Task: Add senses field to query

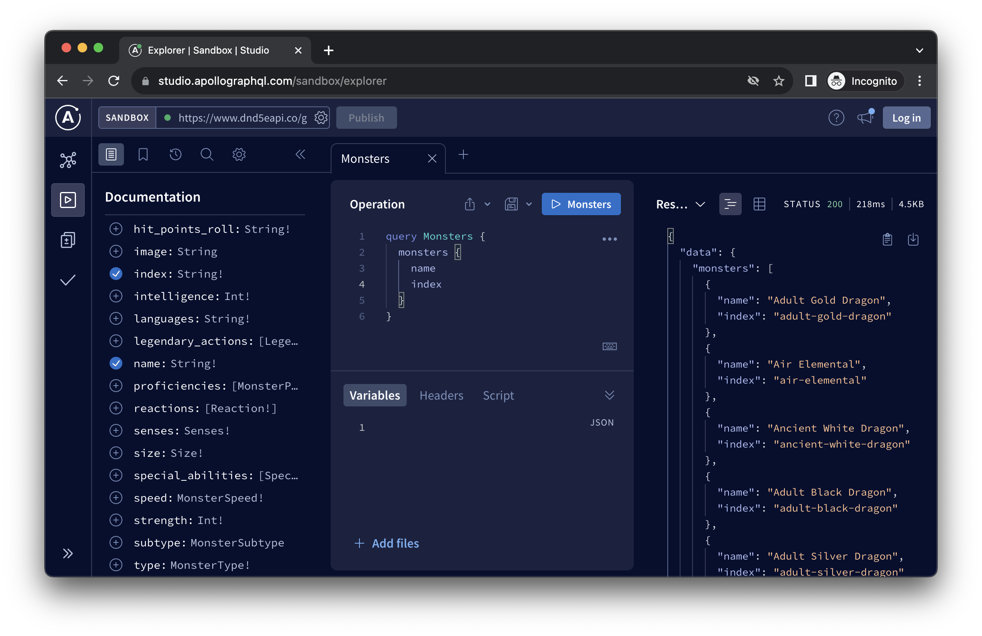Action: tap(116, 431)
